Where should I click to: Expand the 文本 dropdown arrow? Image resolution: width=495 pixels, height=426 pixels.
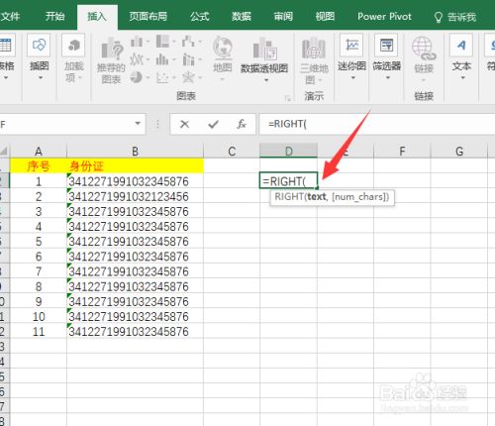tap(462, 78)
